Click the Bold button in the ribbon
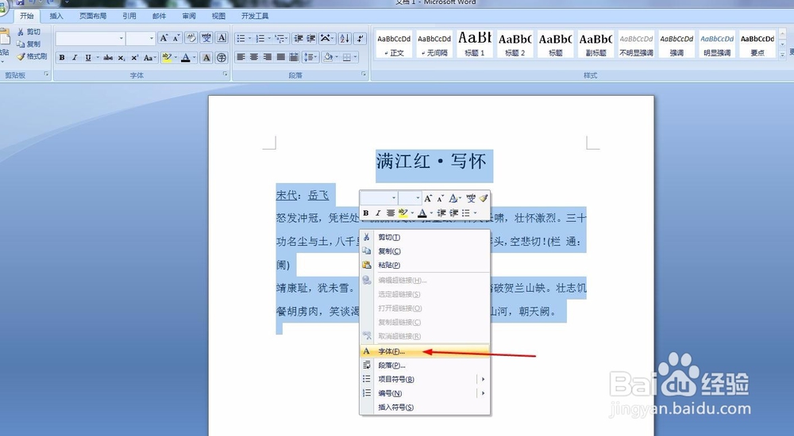 [62, 58]
